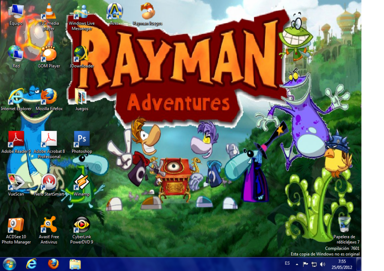Open Windows Live Messenger shortcut
This screenshot has width=384, height=271.
pyautogui.click(x=81, y=17)
